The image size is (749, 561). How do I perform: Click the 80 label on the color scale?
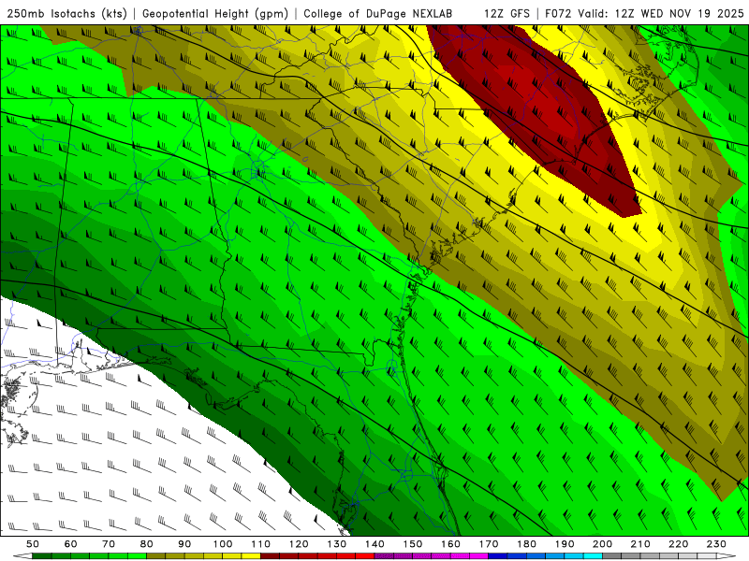(x=147, y=544)
